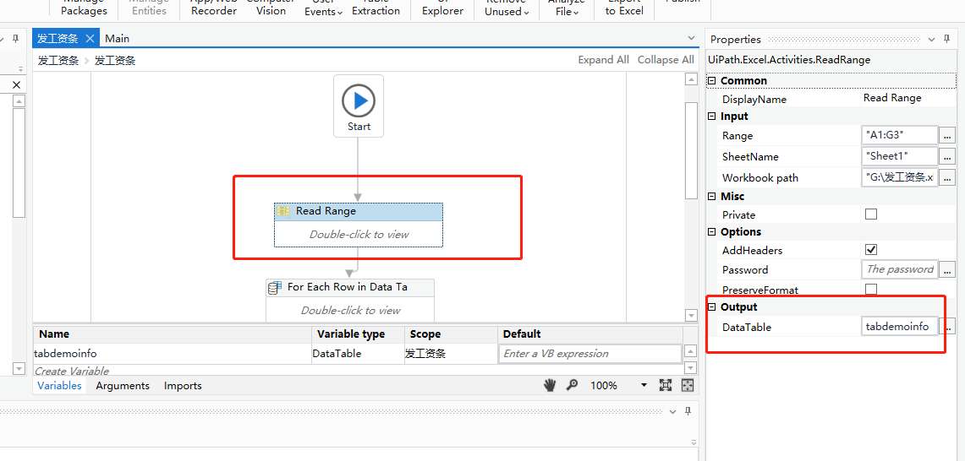Click the DataTable variable type cell
The image size is (965, 461).
(359, 354)
